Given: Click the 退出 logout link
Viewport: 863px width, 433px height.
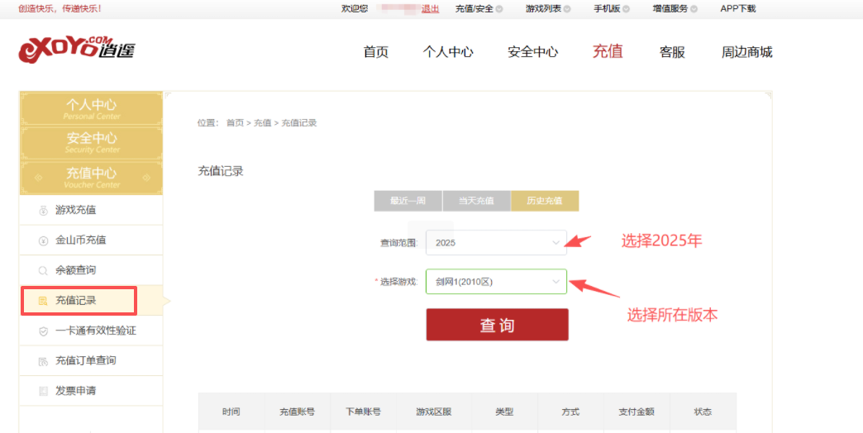Looking at the screenshot, I should point(430,9).
